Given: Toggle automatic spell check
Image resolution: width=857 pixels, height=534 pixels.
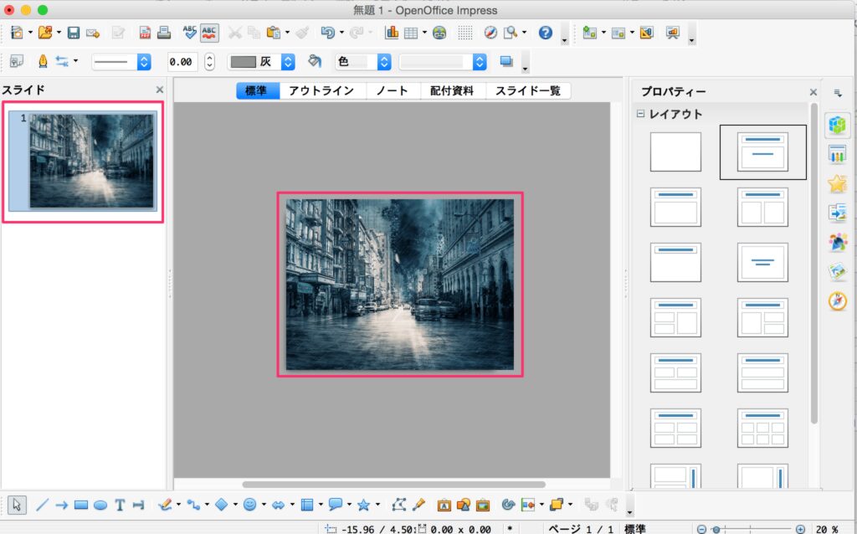Looking at the screenshot, I should coord(209,33).
